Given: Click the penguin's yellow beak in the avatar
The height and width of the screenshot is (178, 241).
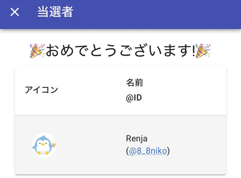Looking at the screenshot, I should click(43, 144).
